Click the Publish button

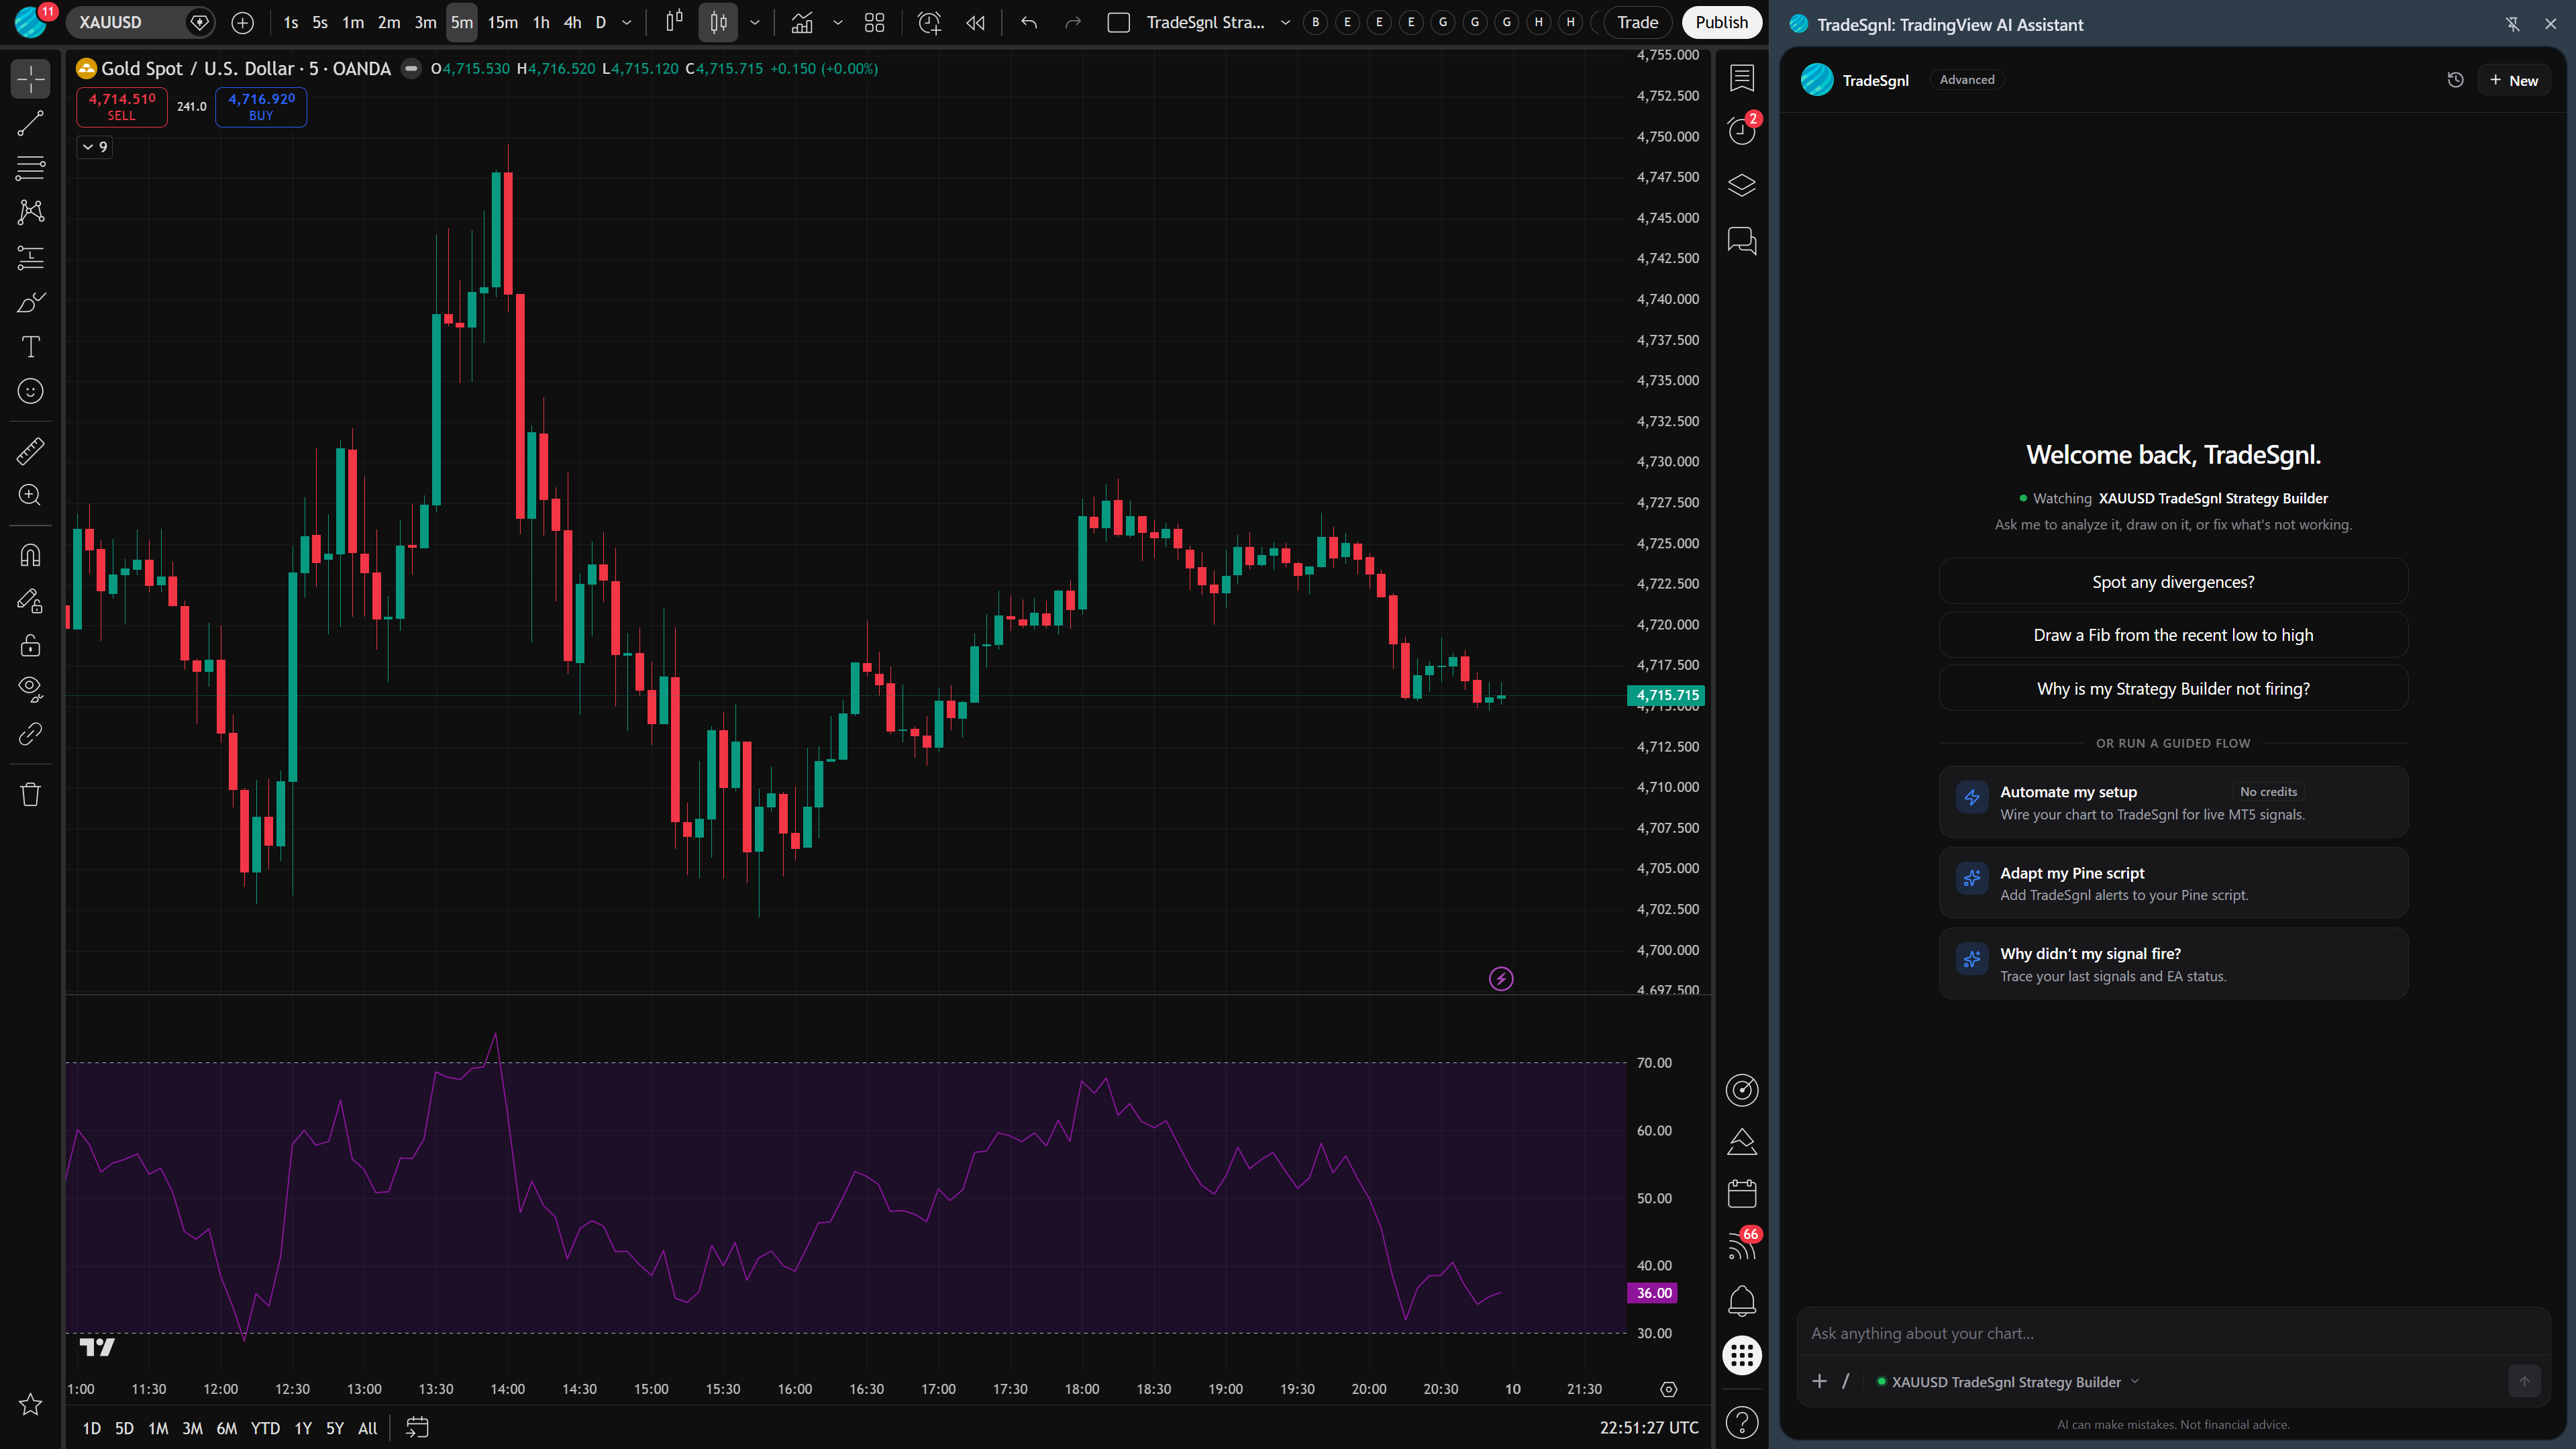1722,22
